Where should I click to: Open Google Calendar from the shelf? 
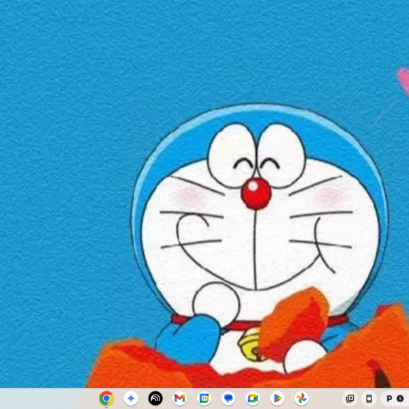point(204,398)
